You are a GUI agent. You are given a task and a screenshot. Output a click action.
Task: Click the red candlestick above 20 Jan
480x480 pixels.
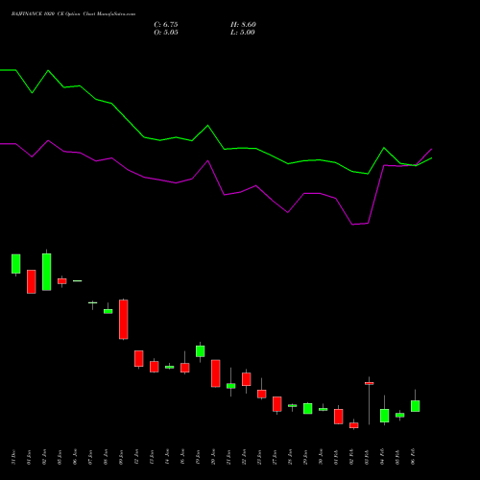216,373
